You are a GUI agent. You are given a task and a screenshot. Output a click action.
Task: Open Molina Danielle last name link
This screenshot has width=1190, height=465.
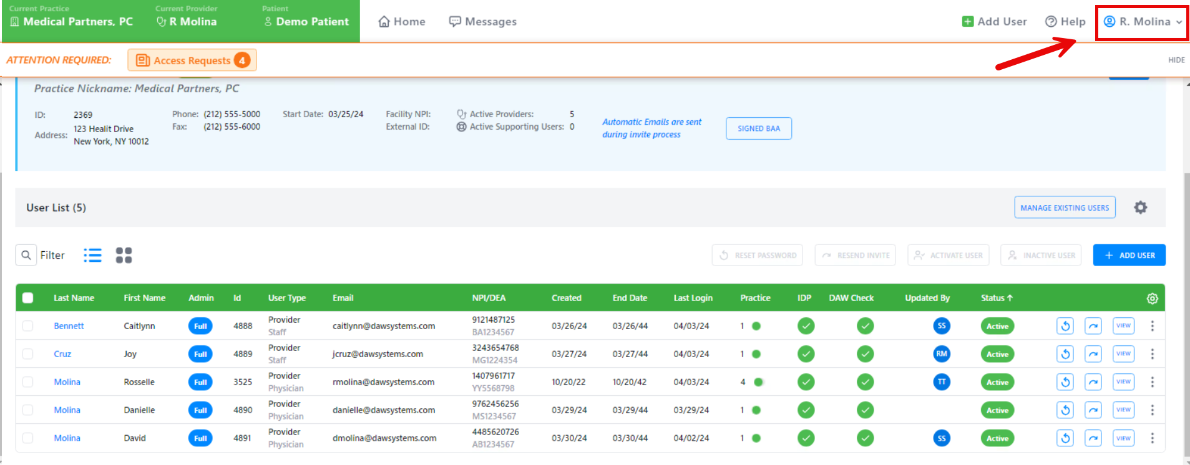67,410
